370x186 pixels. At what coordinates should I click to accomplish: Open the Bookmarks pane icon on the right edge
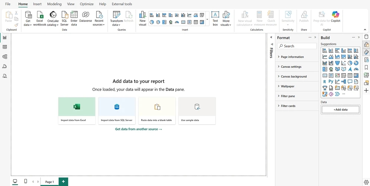click(x=366, y=67)
